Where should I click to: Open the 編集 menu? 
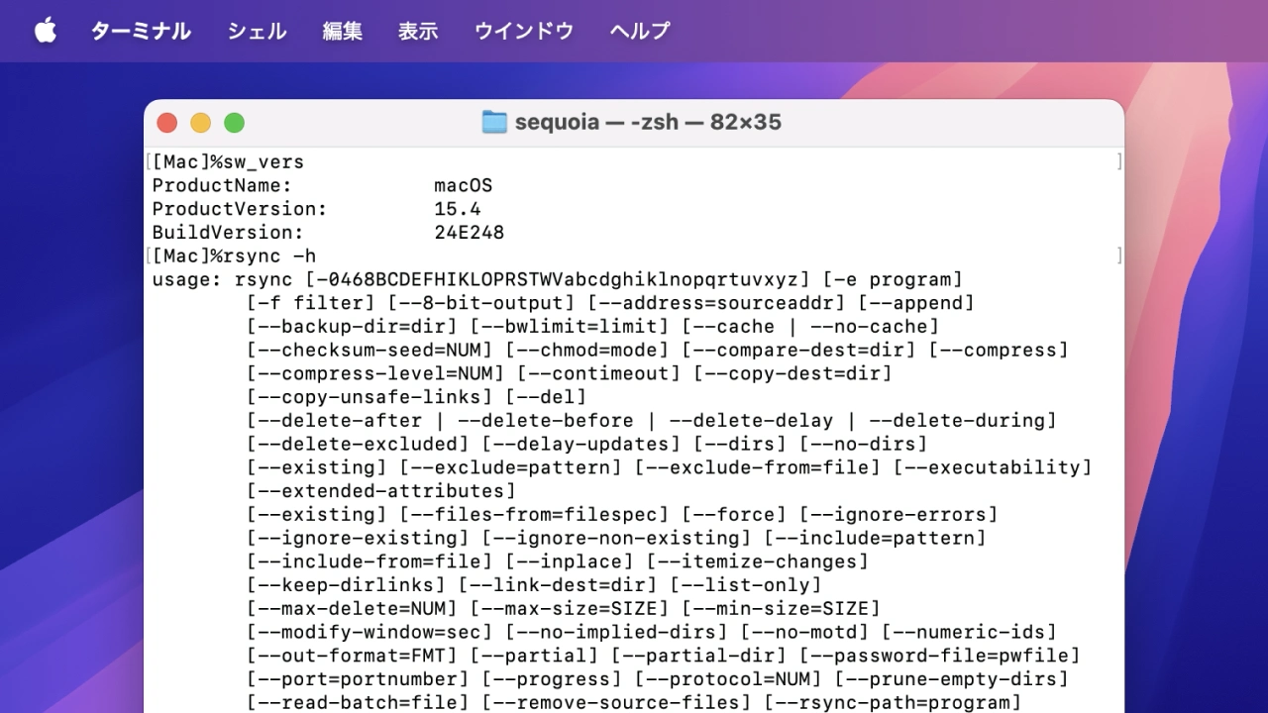tap(342, 31)
